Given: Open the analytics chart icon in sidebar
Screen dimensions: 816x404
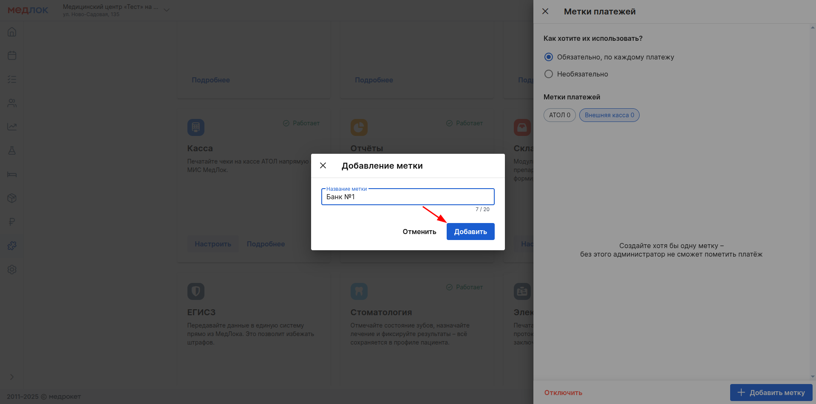Looking at the screenshot, I should tap(12, 127).
